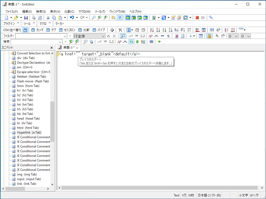266x199 pixels.
Task: Click the Print Preview icon
Action: click(x=40, y=18)
